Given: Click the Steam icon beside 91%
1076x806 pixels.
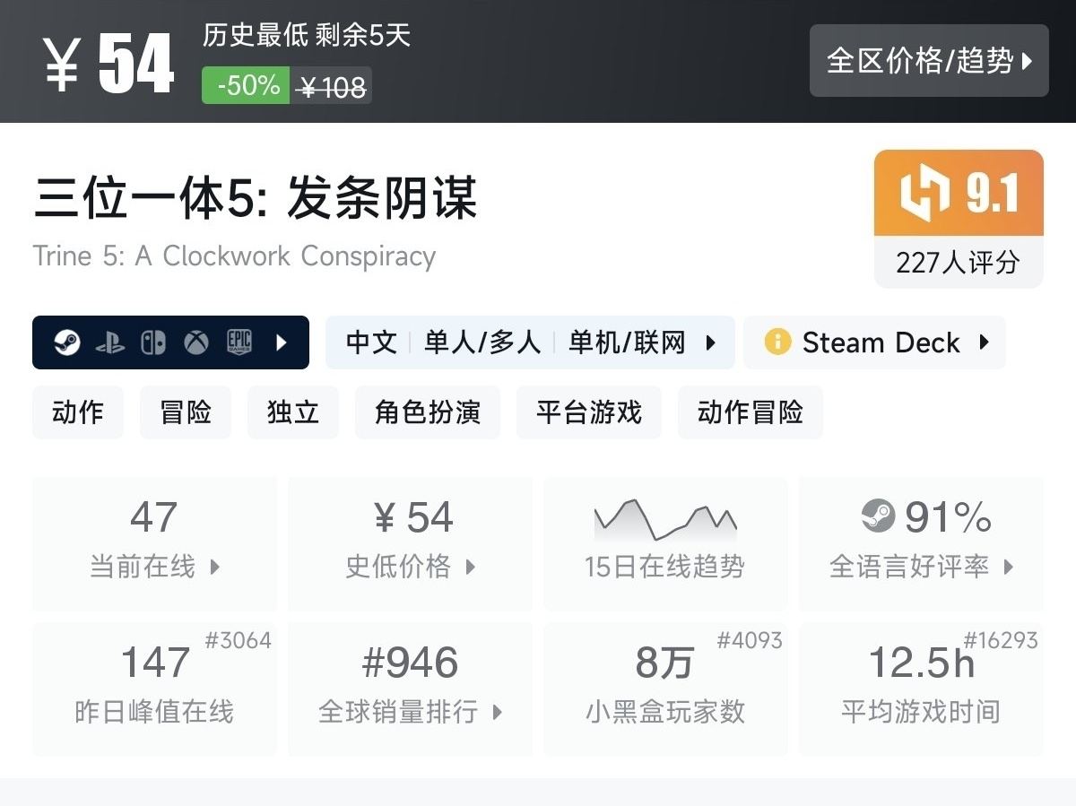Looking at the screenshot, I should tap(879, 516).
